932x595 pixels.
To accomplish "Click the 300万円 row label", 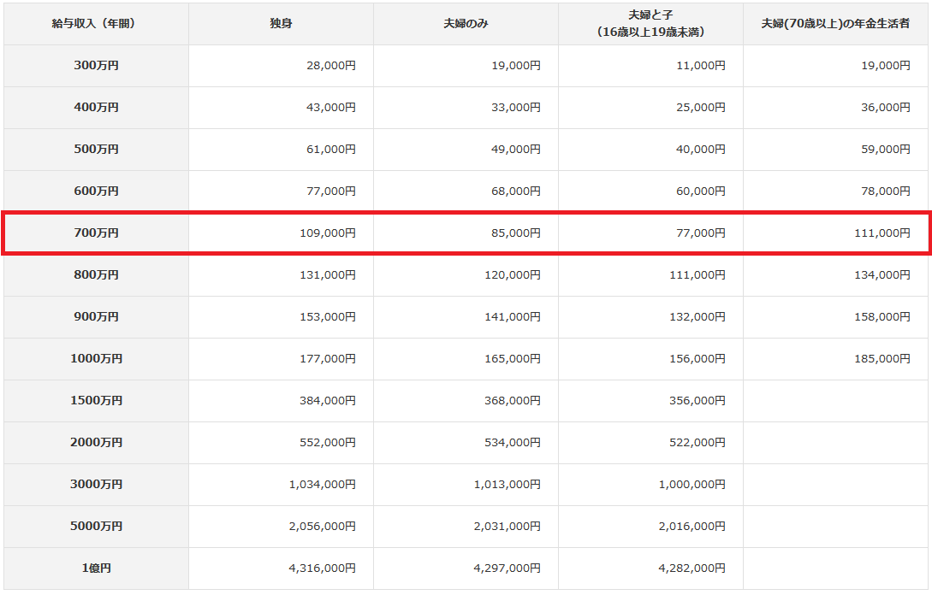I will 96,66.
